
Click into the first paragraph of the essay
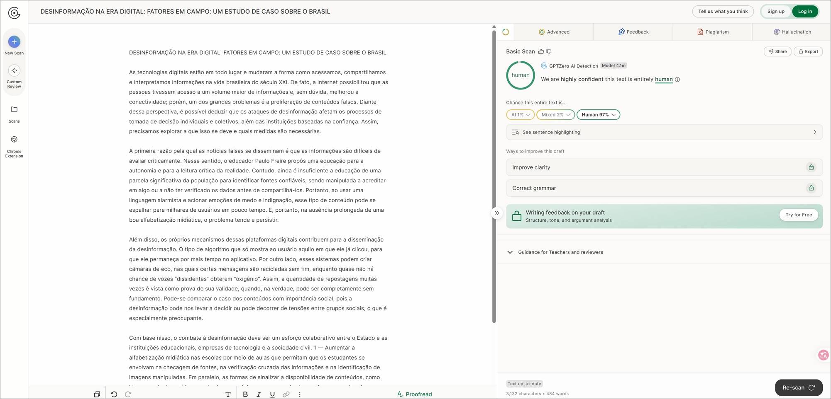coord(259,102)
